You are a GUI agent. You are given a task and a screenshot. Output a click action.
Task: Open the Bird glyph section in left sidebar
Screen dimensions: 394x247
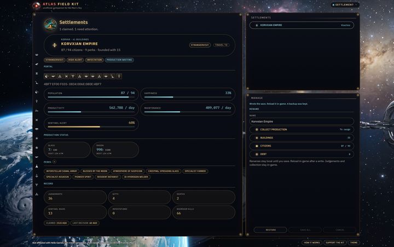pos(37,64)
